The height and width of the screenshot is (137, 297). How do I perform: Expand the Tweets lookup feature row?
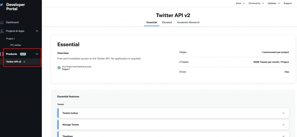[x=283, y=113]
